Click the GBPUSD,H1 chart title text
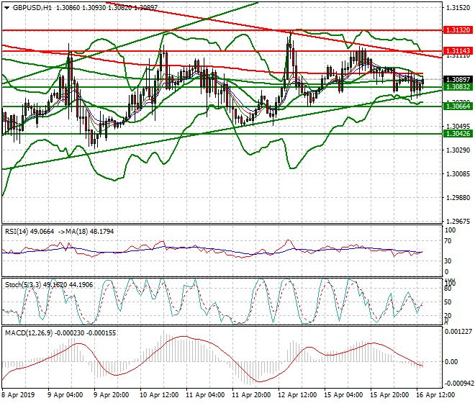This screenshot has height=403, width=475. click(x=30, y=7)
